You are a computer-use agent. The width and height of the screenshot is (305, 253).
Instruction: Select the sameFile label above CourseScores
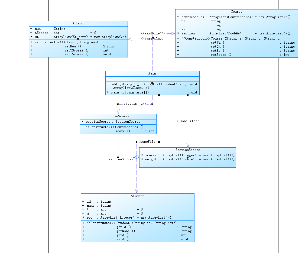135,104
